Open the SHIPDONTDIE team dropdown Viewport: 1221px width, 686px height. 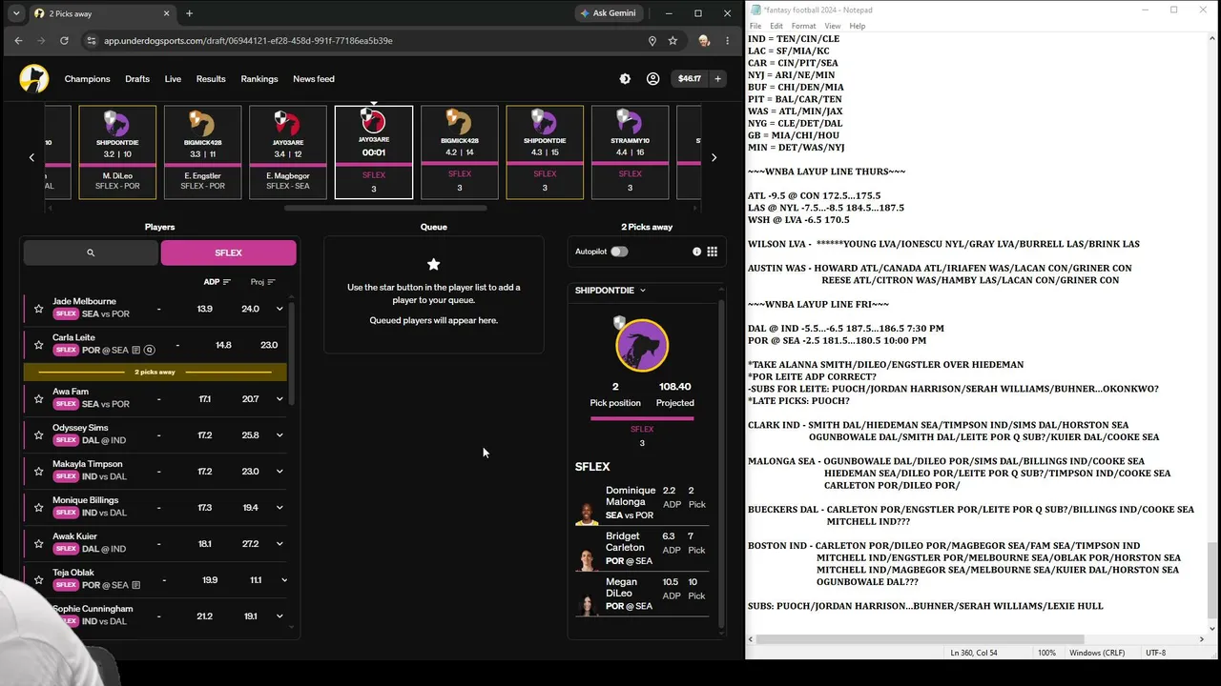click(x=610, y=291)
